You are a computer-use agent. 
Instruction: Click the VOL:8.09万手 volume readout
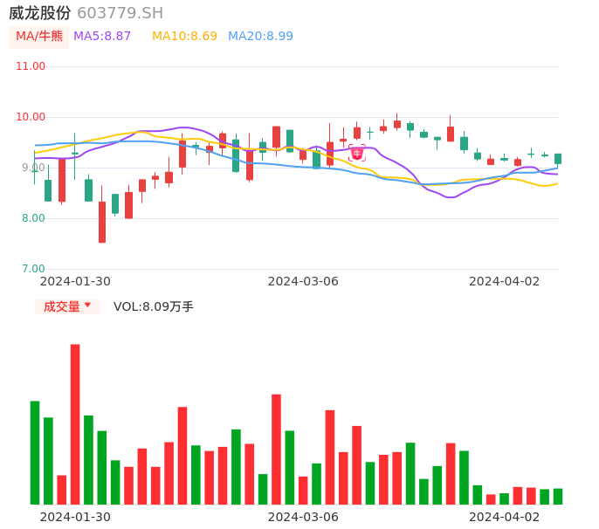click(x=154, y=306)
